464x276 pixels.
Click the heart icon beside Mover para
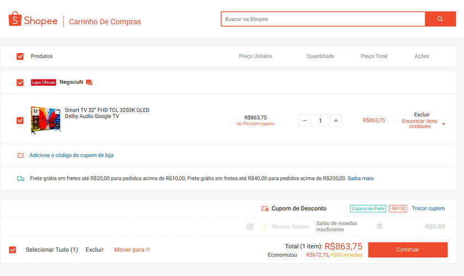point(148,250)
